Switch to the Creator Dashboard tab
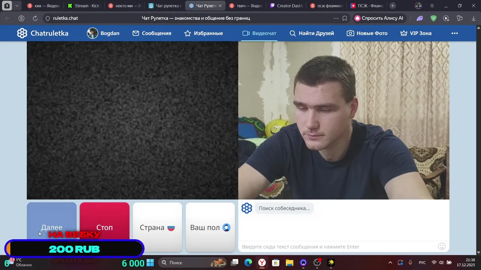The width and height of the screenshot is (481, 270). pos(286,6)
